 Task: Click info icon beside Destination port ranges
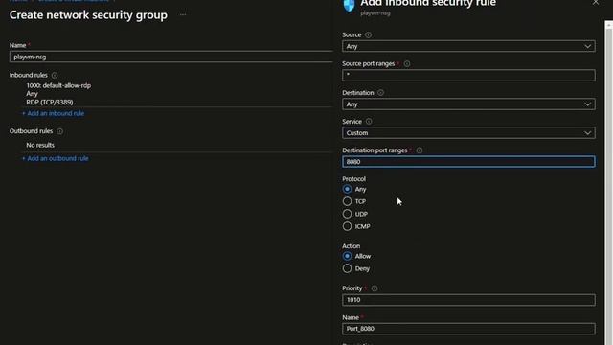pos(420,150)
